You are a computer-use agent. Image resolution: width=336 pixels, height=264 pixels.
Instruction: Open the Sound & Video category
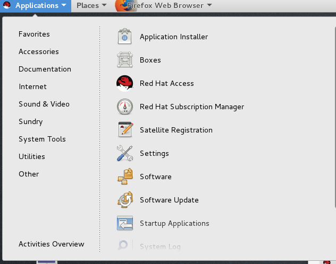coord(44,104)
